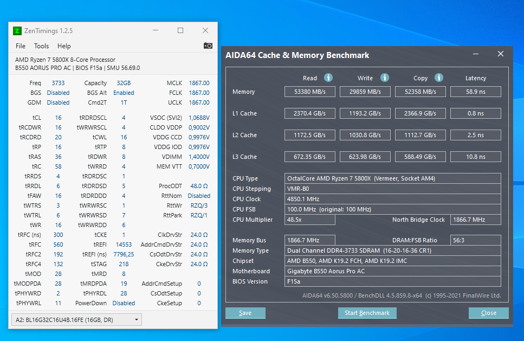Click Cmd2T value 1T
The width and height of the screenshot is (524, 341).
pos(124,102)
